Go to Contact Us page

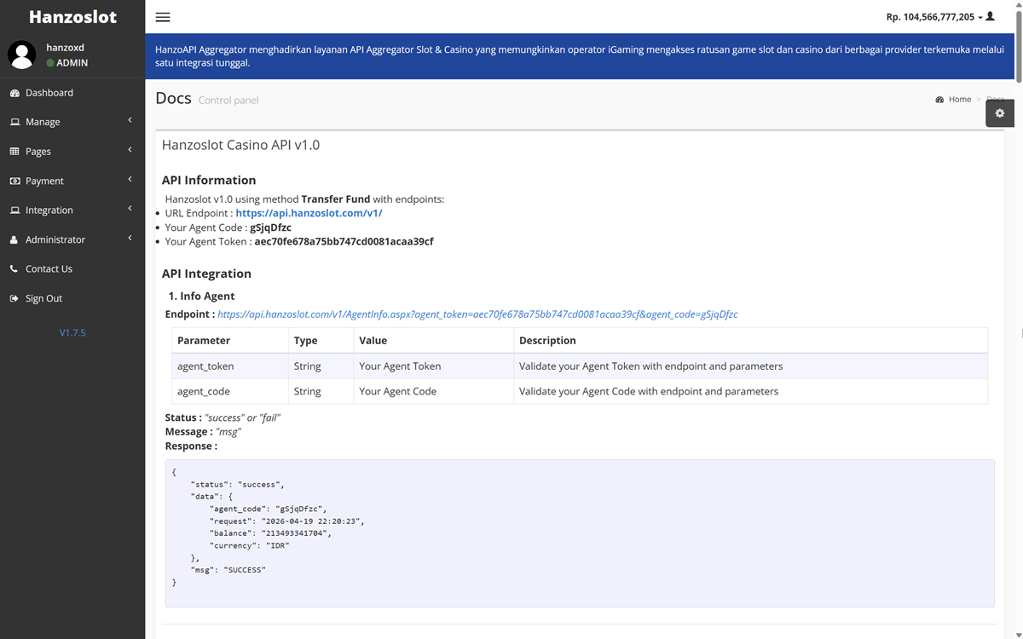pos(72,269)
